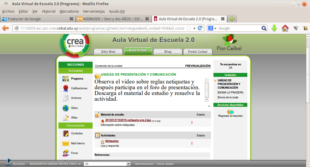The image size is (310, 167).
Task: Open the Foros people icon
Action: click(x=65, y=153)
